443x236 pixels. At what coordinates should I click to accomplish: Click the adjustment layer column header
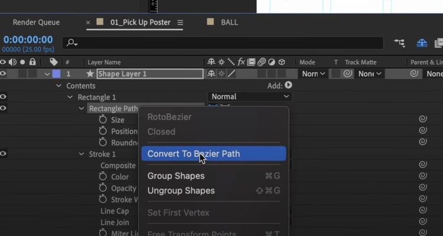click(x=272, y=62)
